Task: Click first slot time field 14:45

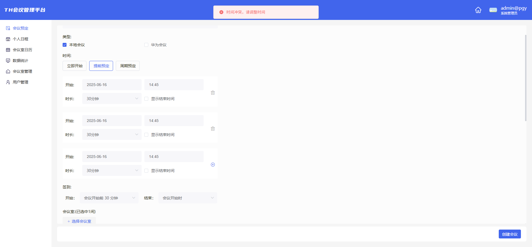Action: click(x=174, y=85)
